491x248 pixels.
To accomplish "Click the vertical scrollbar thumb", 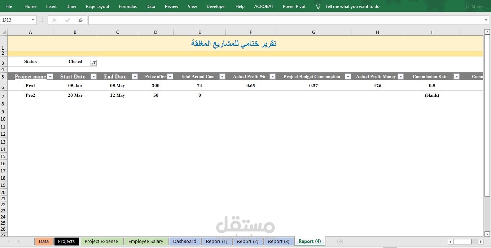I will (x=487, y=116).
